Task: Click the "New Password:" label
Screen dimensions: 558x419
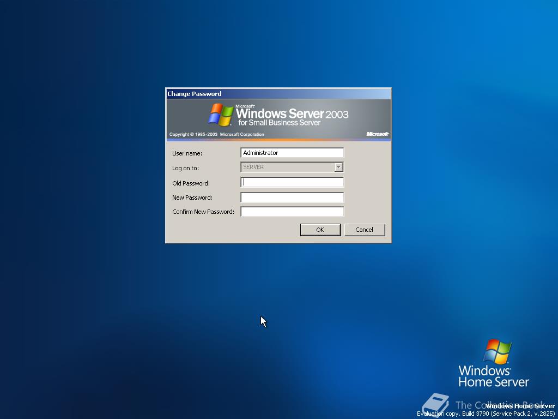Action: pyautogui.click(x=192, y=197)
